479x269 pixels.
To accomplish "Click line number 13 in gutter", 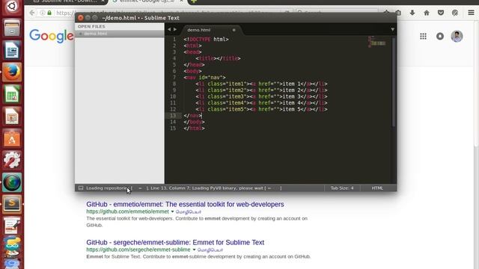I will (173, 116).
